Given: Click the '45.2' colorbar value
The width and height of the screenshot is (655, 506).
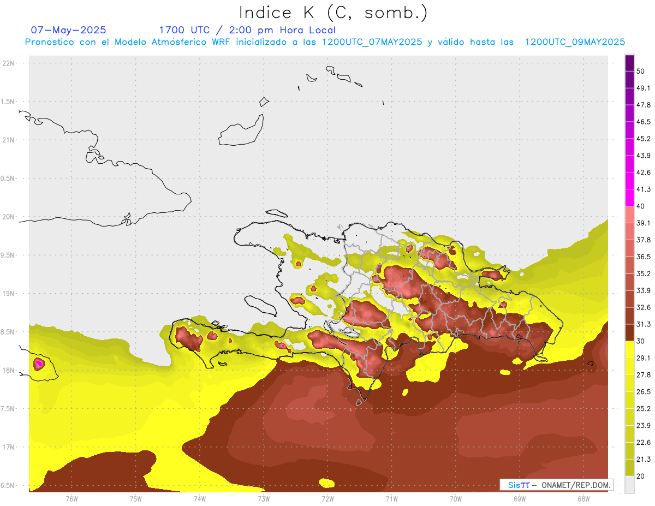Looking at the screenshot, I should click(x=644, y=139).
